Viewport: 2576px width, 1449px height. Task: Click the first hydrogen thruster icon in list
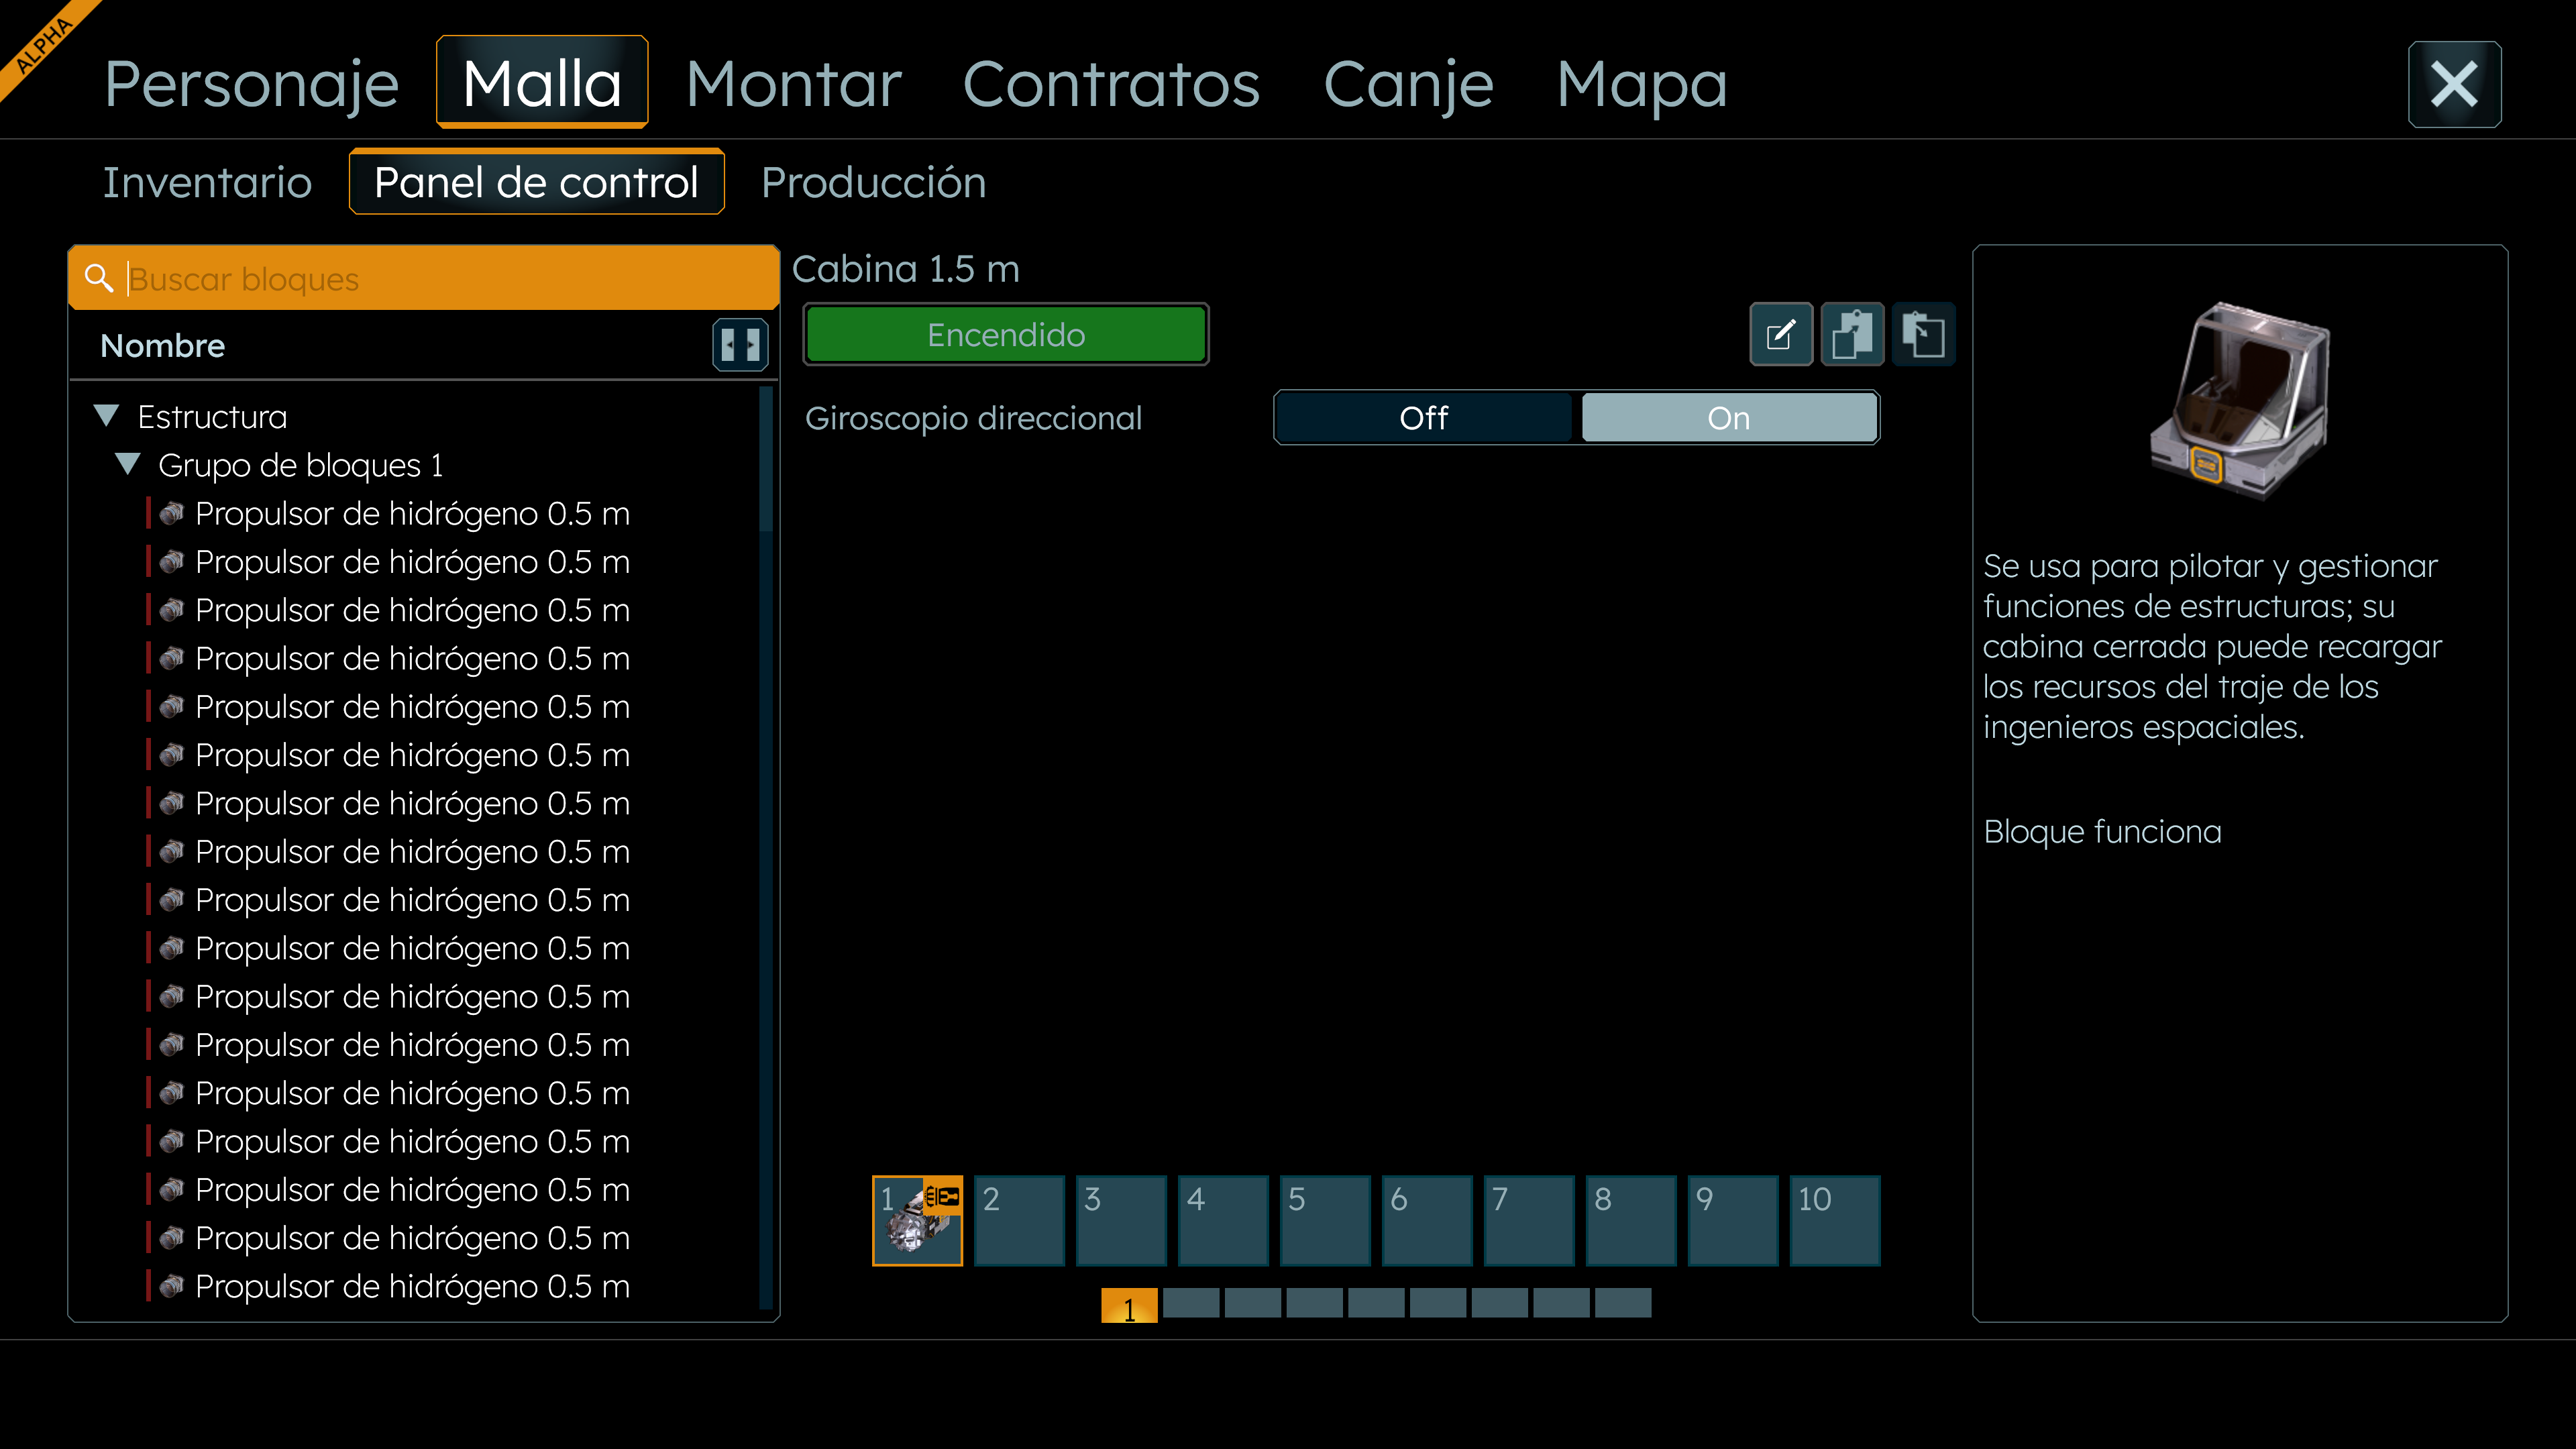172,514
